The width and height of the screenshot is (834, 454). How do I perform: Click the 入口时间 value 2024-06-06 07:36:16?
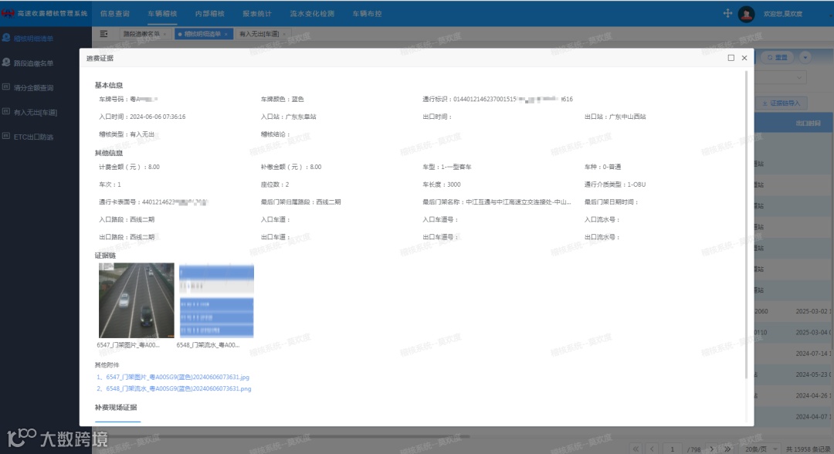(x=158, y=117)
